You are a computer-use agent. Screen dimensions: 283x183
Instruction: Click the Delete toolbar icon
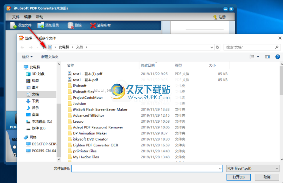[71, 26]
